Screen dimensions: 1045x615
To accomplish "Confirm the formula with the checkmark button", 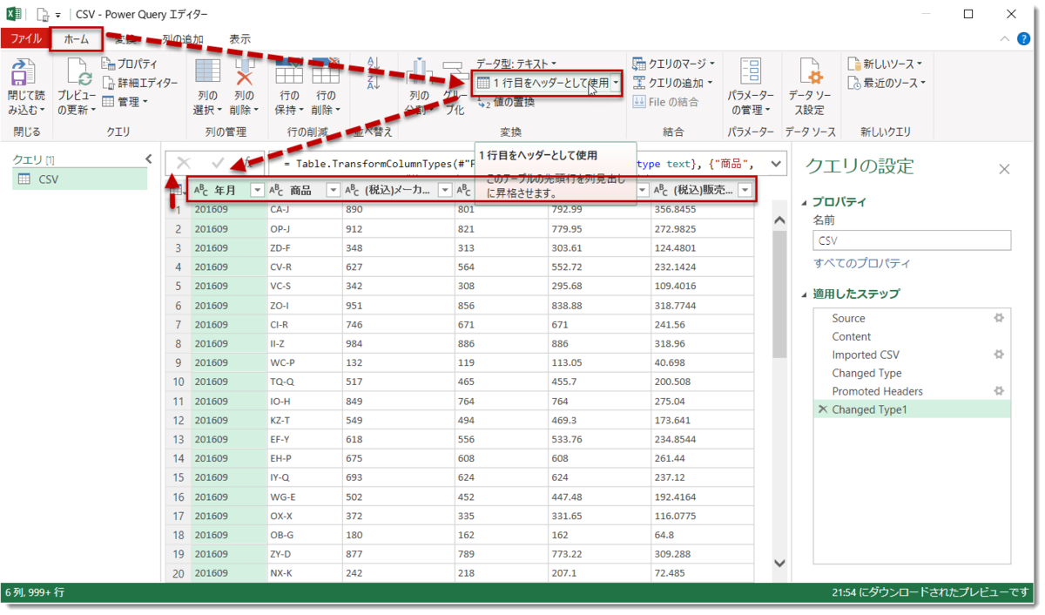I will pyautogui.click(x=218, y=163).
